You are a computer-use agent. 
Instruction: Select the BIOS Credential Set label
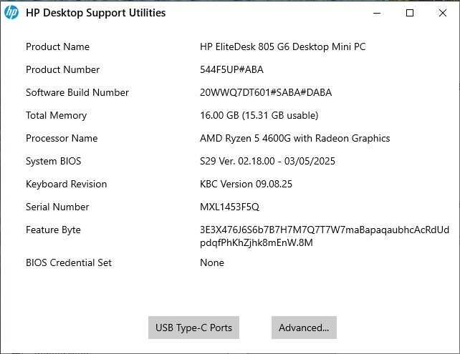[x=69, y=262]
